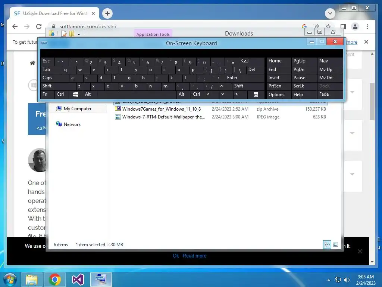Toggle the ScrLk key
The height and width of the screenshot is (287, 382).
click(304, 86)
